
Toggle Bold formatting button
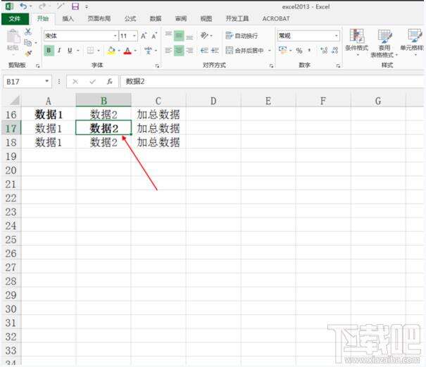[x=49, y=51]
